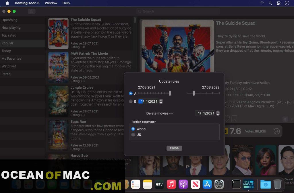Open Reminders from the Dock
The height and width of the screenshot is (193, 294).
136,184
